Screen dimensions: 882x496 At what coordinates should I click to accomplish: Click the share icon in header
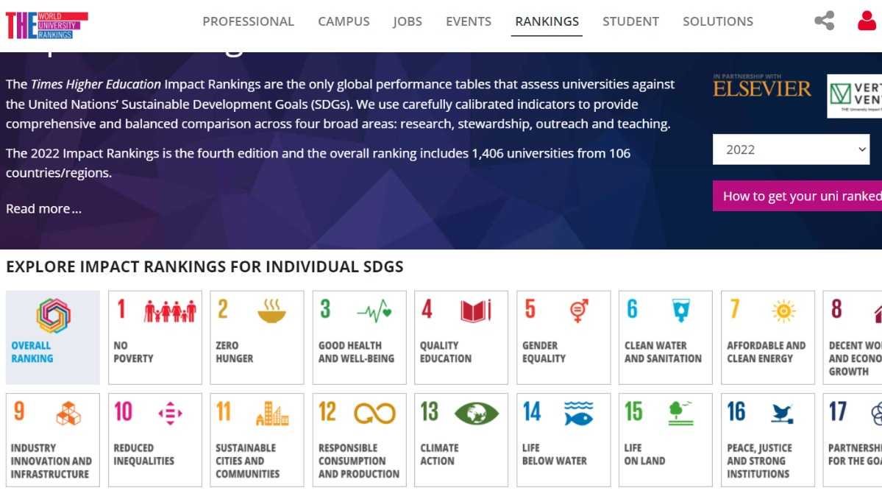pos(825,21)
